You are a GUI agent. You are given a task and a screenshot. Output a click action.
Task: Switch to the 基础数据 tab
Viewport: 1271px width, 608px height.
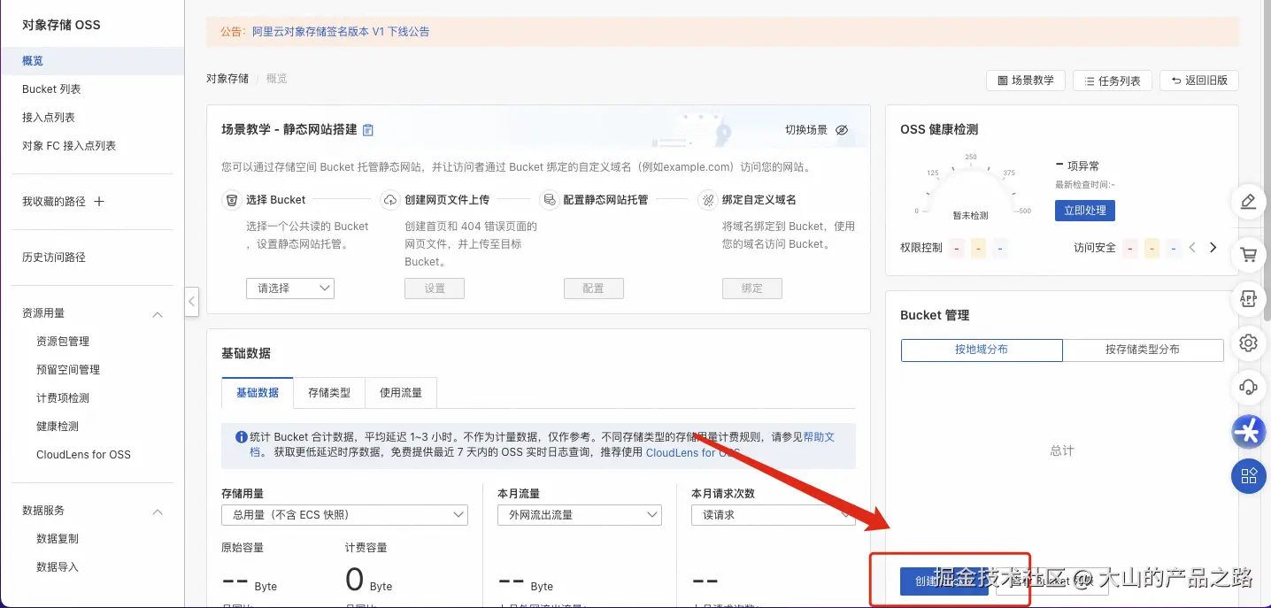pyautogui.click(x=258, y=392)
